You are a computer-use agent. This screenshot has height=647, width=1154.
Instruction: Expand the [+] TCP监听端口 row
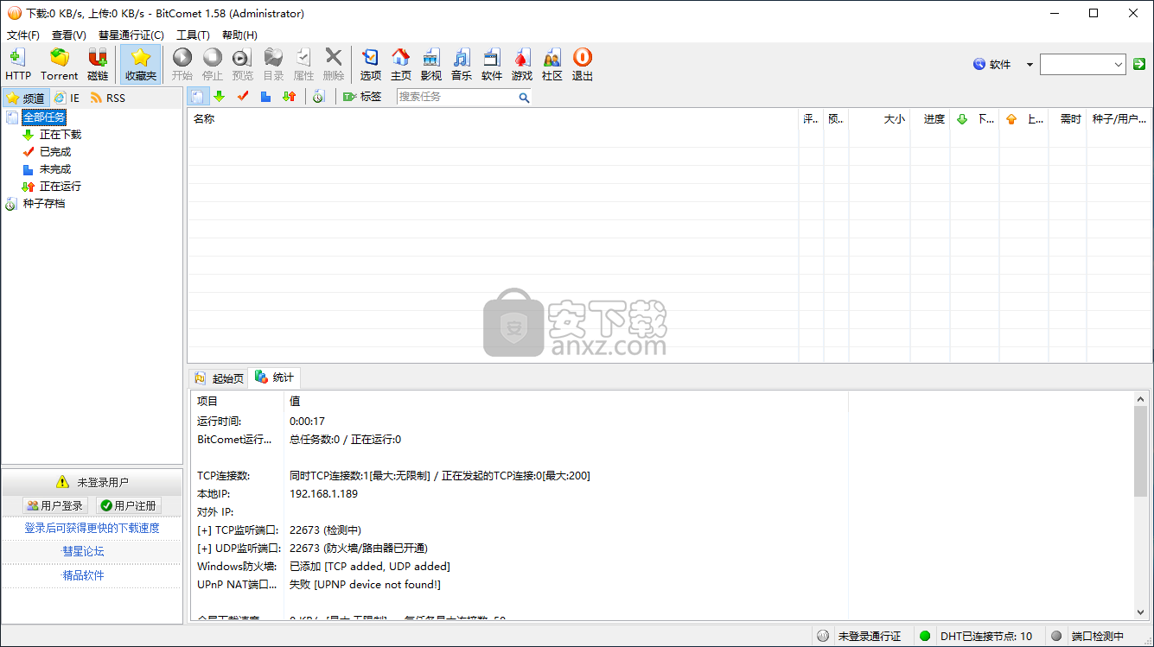point(239,530)
